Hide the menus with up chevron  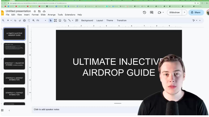point(200,20)
